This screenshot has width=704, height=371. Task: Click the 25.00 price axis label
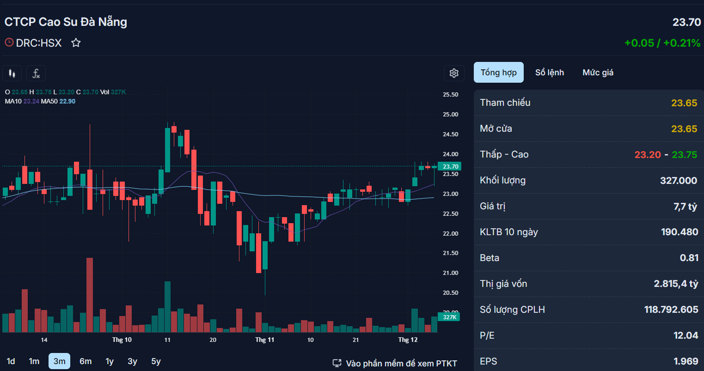click(x=451, y=115)
